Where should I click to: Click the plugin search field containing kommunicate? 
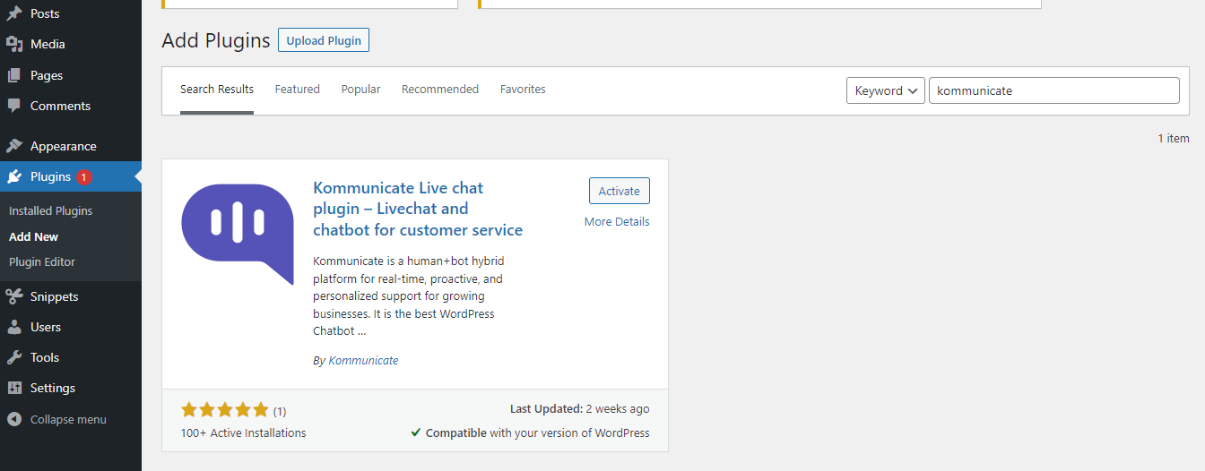1054,90
